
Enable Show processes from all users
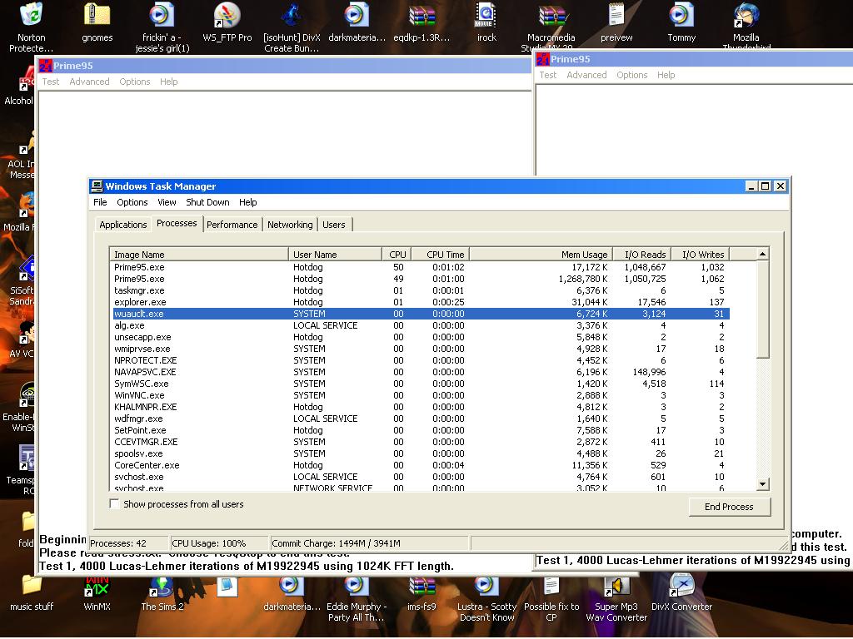tap(115, 504)
